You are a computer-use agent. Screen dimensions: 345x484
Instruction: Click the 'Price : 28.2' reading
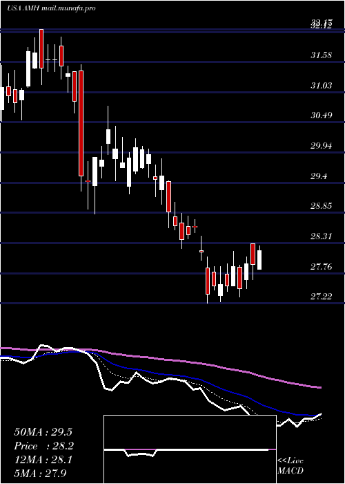43,446
